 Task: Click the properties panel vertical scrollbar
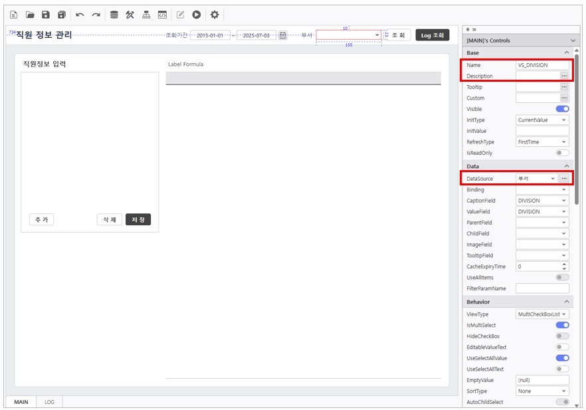click(576, 133)
